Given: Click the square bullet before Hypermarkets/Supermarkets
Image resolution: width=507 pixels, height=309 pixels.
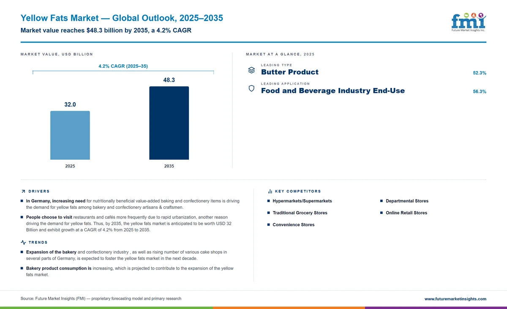Looking at the screenshot, I should tap(269, 201).
